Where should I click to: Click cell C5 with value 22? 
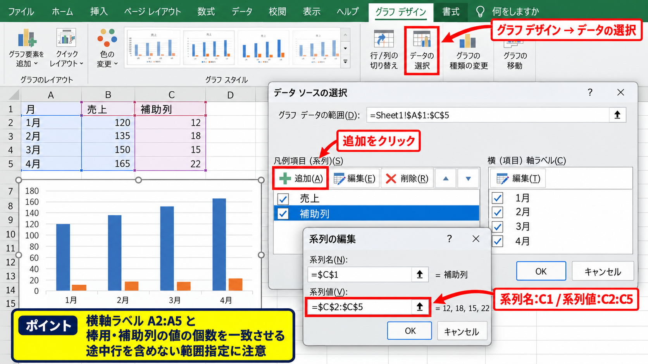pyautogui.click(x=170, y=164)
